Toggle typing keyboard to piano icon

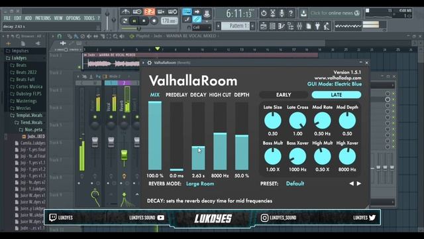[x=187, y=12]
